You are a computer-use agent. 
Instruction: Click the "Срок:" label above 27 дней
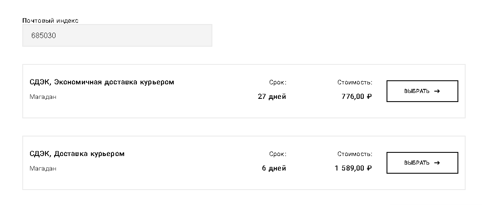278,83
